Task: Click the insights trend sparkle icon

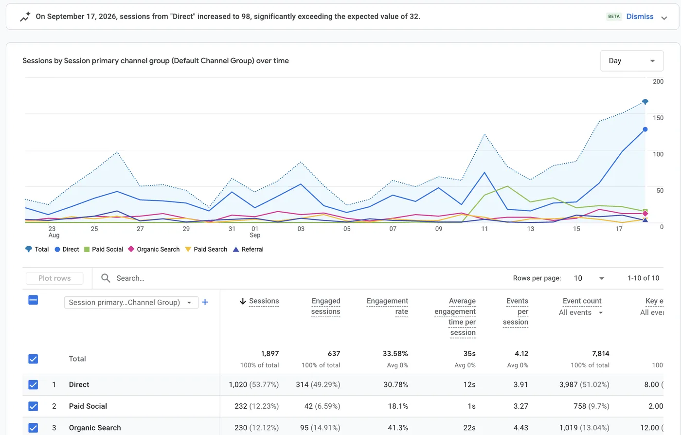Action: click(x=25, y=17)
